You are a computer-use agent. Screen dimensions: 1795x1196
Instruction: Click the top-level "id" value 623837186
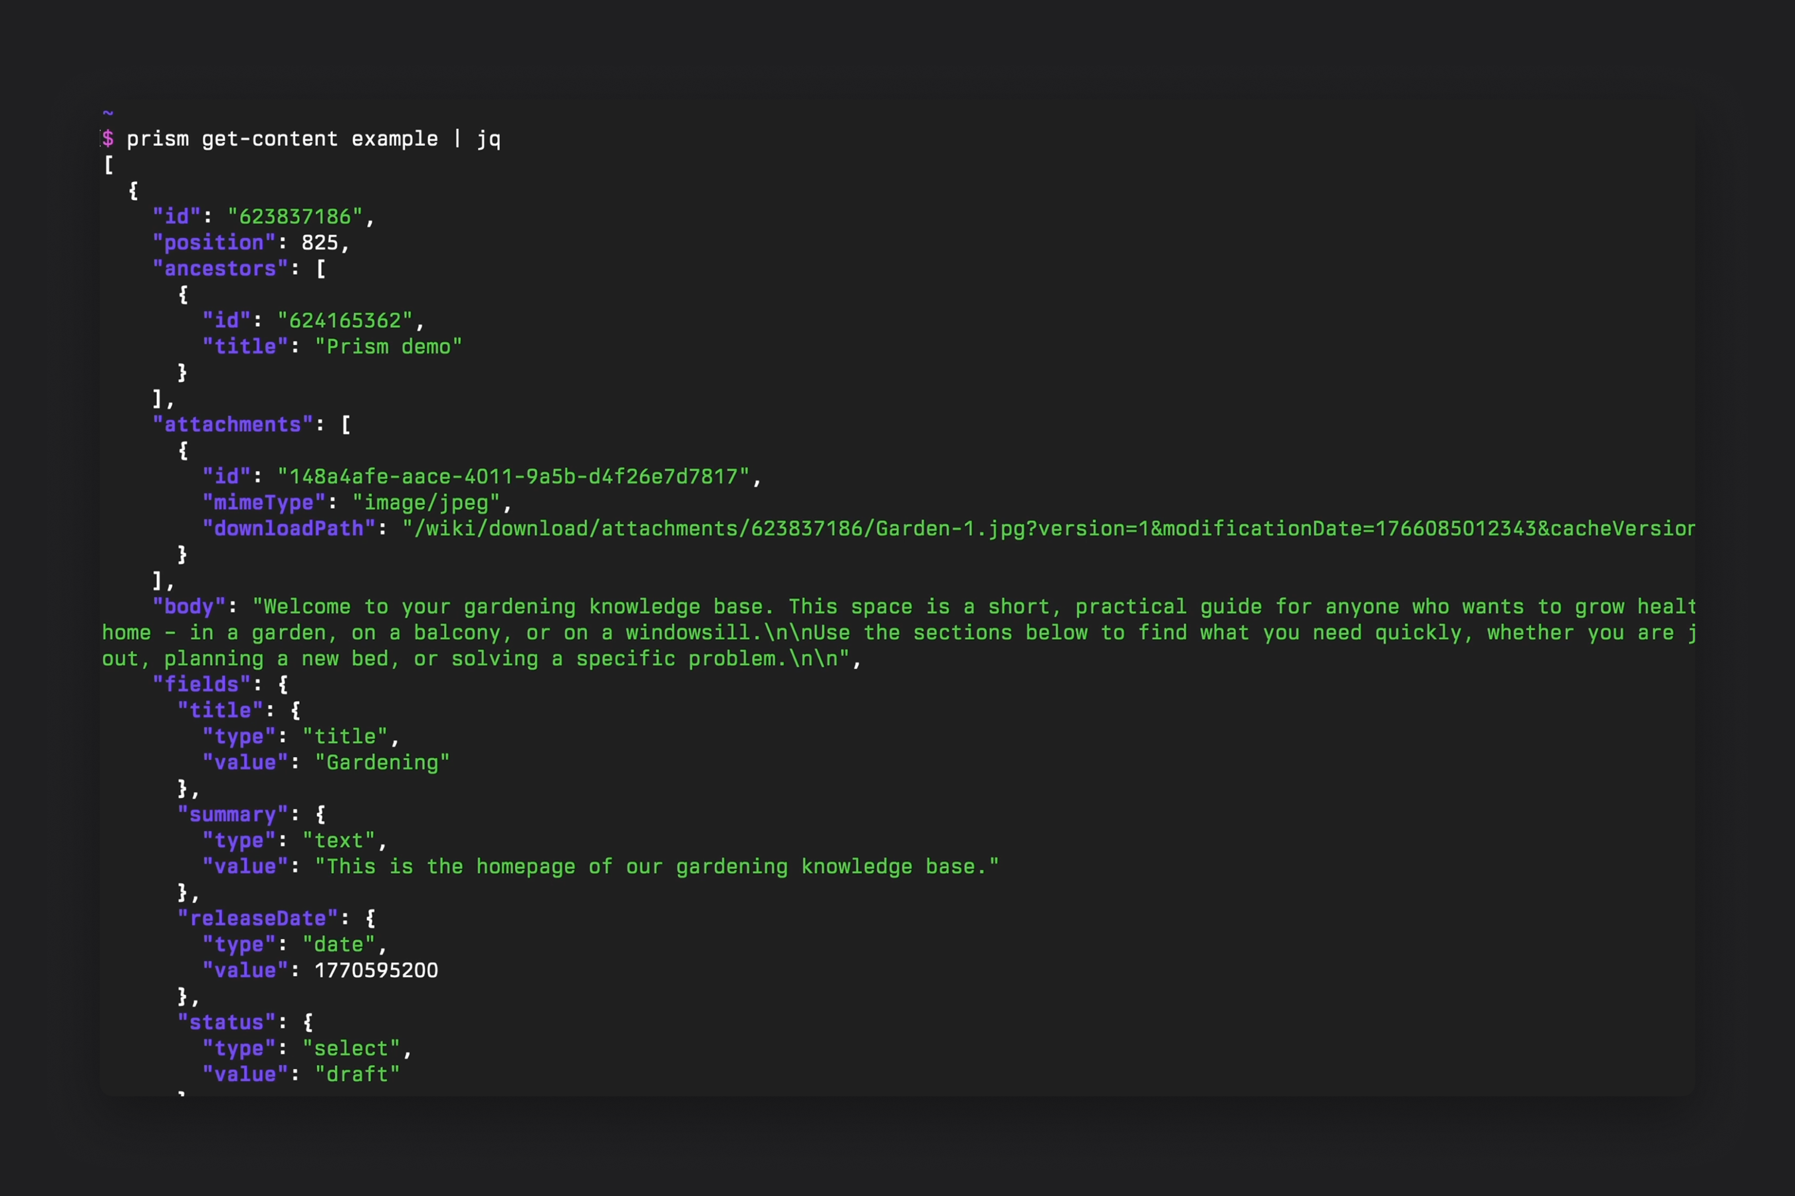click(295, 217)
